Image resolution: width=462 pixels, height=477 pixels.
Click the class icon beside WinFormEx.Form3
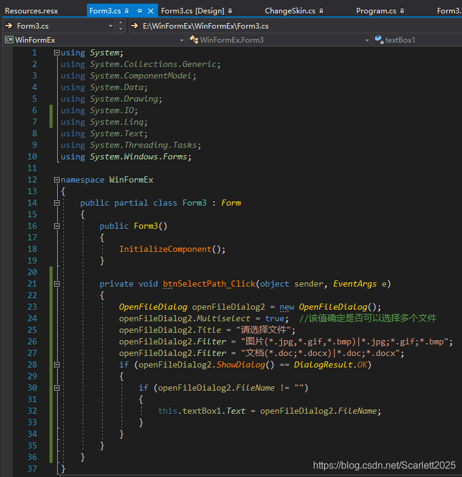pos(194,40)
